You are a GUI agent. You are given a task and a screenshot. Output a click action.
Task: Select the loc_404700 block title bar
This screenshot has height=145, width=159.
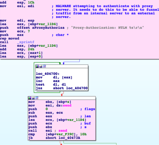62,66
